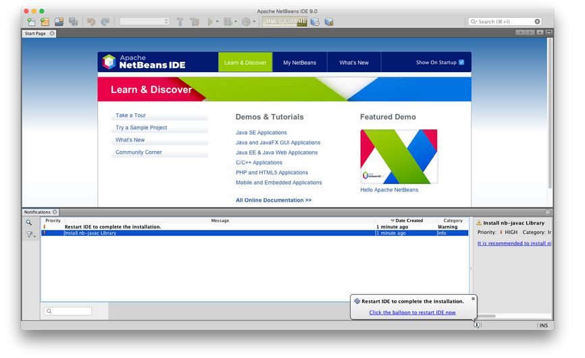The height and width of the screenshot is (358, 585).
Task: Open Run Project dropdown arrow
Action: pos(217,22)
